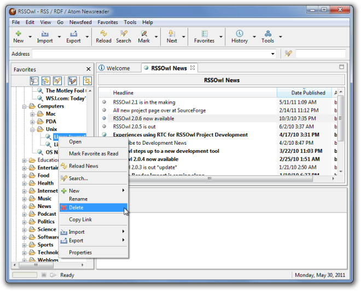This screenshot has height=291, width=361.
Task: Open the Next button dropdown arrow
Action: [183, 37]
